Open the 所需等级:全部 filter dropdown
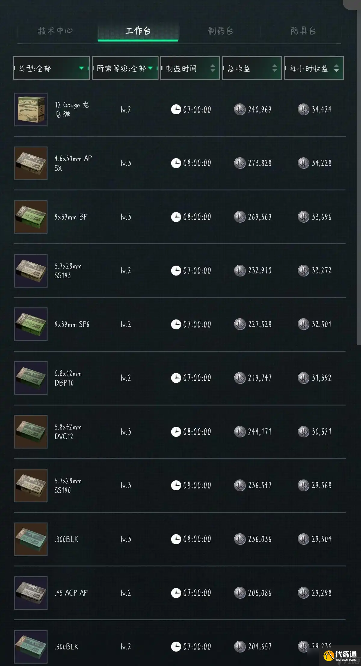This screenshot has height=666, width=361. point(125,68)
